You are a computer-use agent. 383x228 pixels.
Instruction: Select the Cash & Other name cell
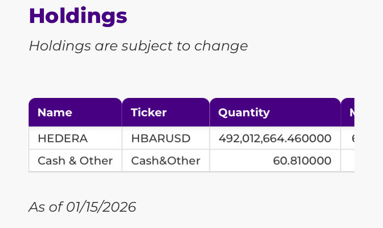click(75, 161)
